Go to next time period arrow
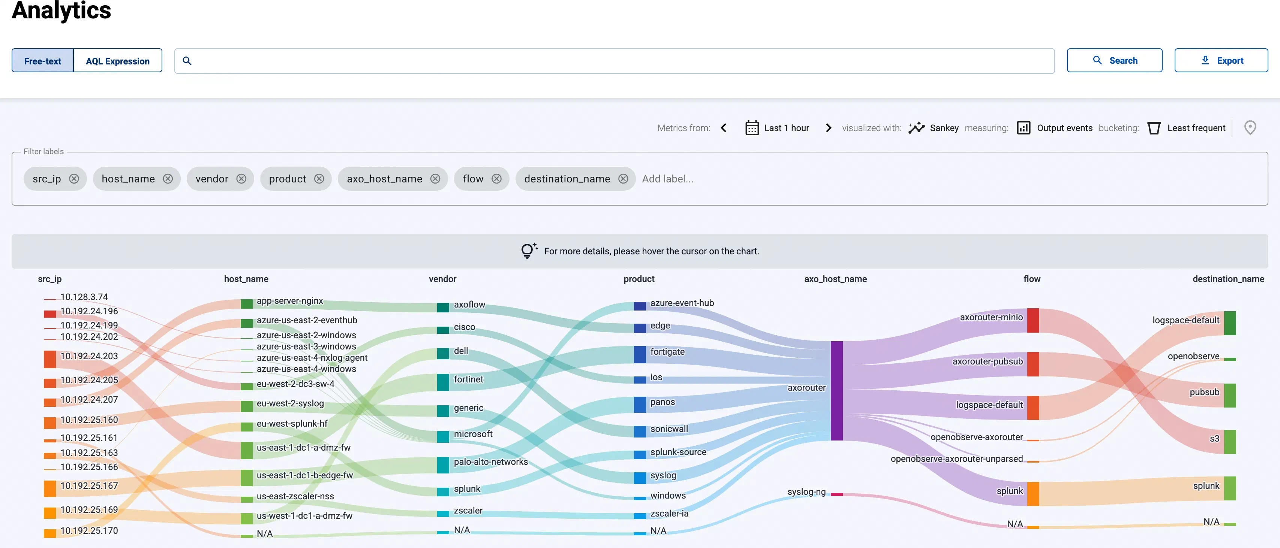Viewport: 1280px width, 548px height. [x=828, y=128]
